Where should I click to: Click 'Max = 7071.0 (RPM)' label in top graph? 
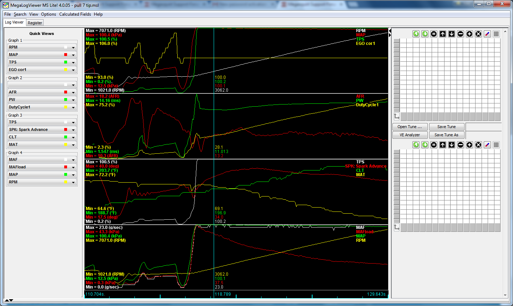click(x=106, y=31)
